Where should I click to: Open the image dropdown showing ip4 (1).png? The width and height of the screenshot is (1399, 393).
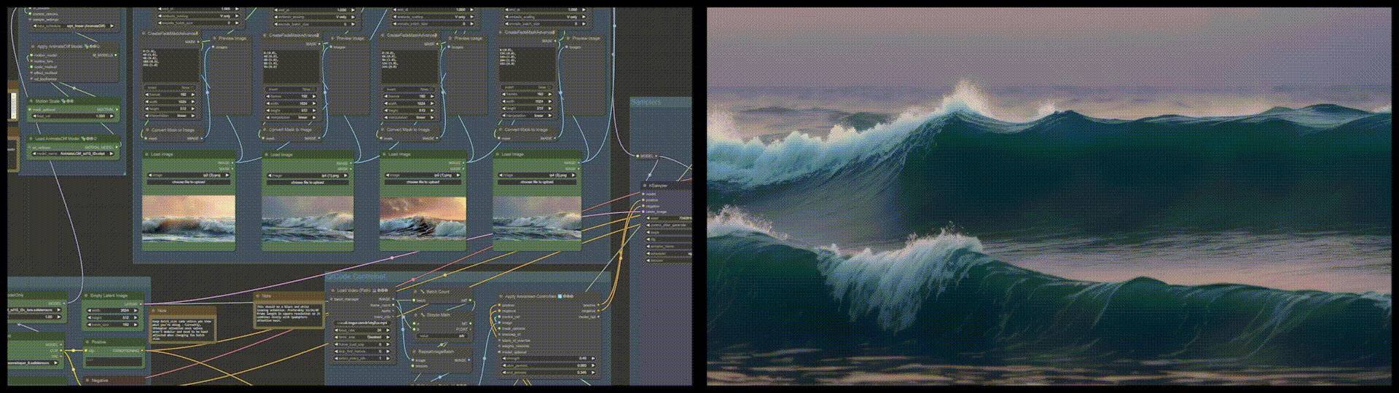point(308,175)
